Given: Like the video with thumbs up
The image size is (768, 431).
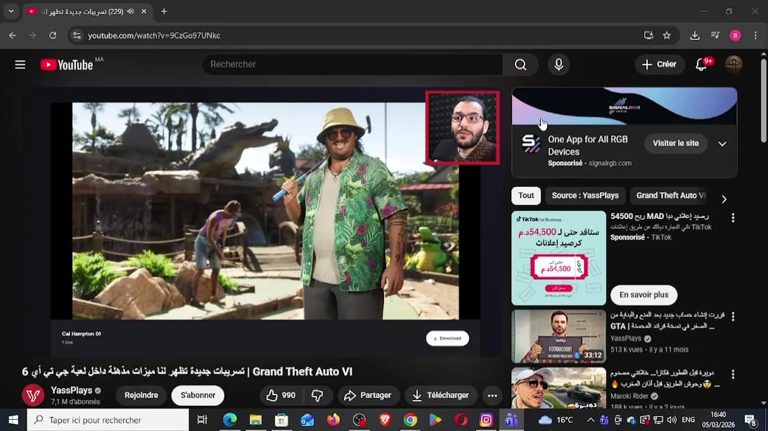Looking at the screenshot, I should tap(281, 395).
